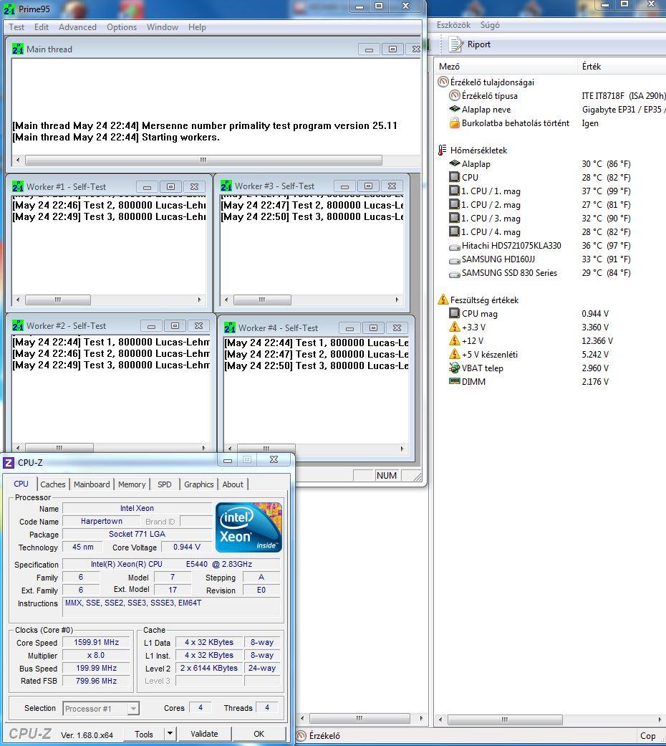The image size is (666, 746).
Task: Click the SAMSUNG HD160JJ drive icon
Action: click(455, 260)
